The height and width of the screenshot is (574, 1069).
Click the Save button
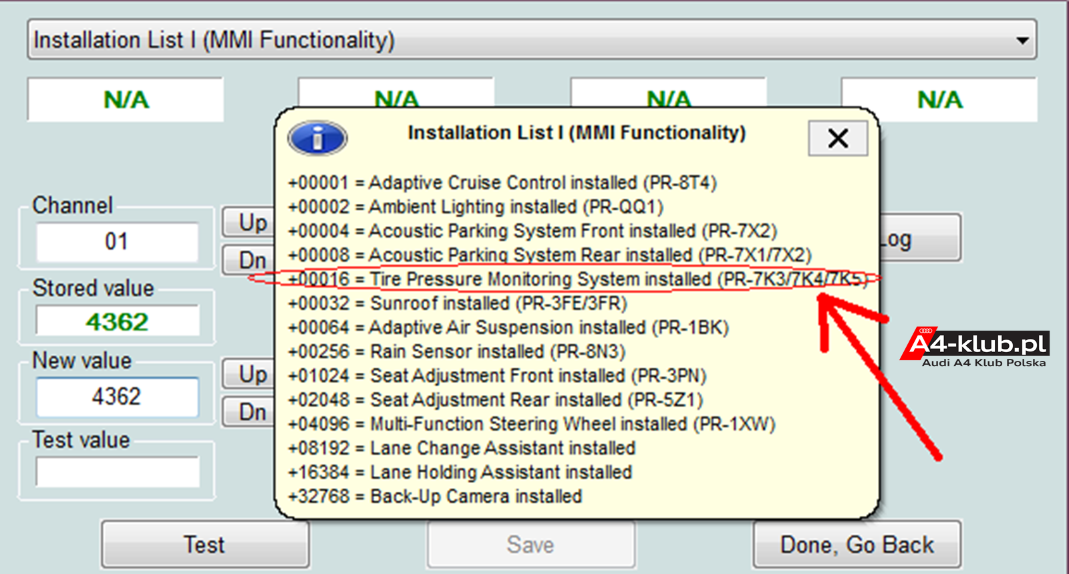point(531,545)
